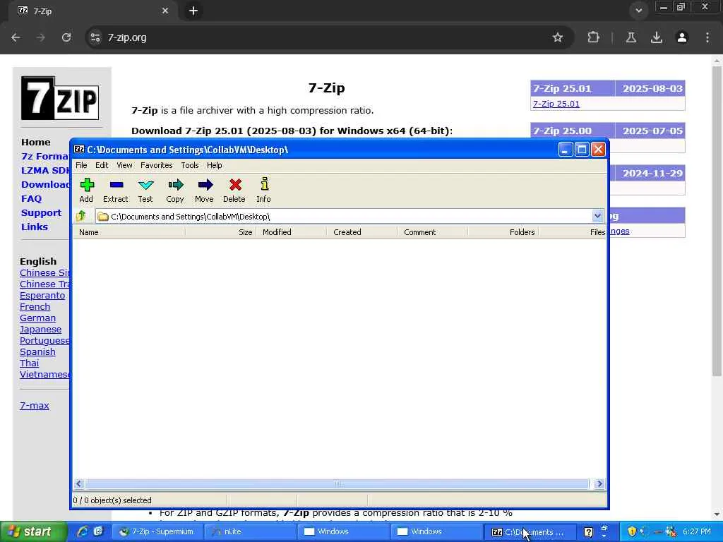723x542 pixels.
Task: Open the Links page in website sidebar
Action: coord(34,227)
